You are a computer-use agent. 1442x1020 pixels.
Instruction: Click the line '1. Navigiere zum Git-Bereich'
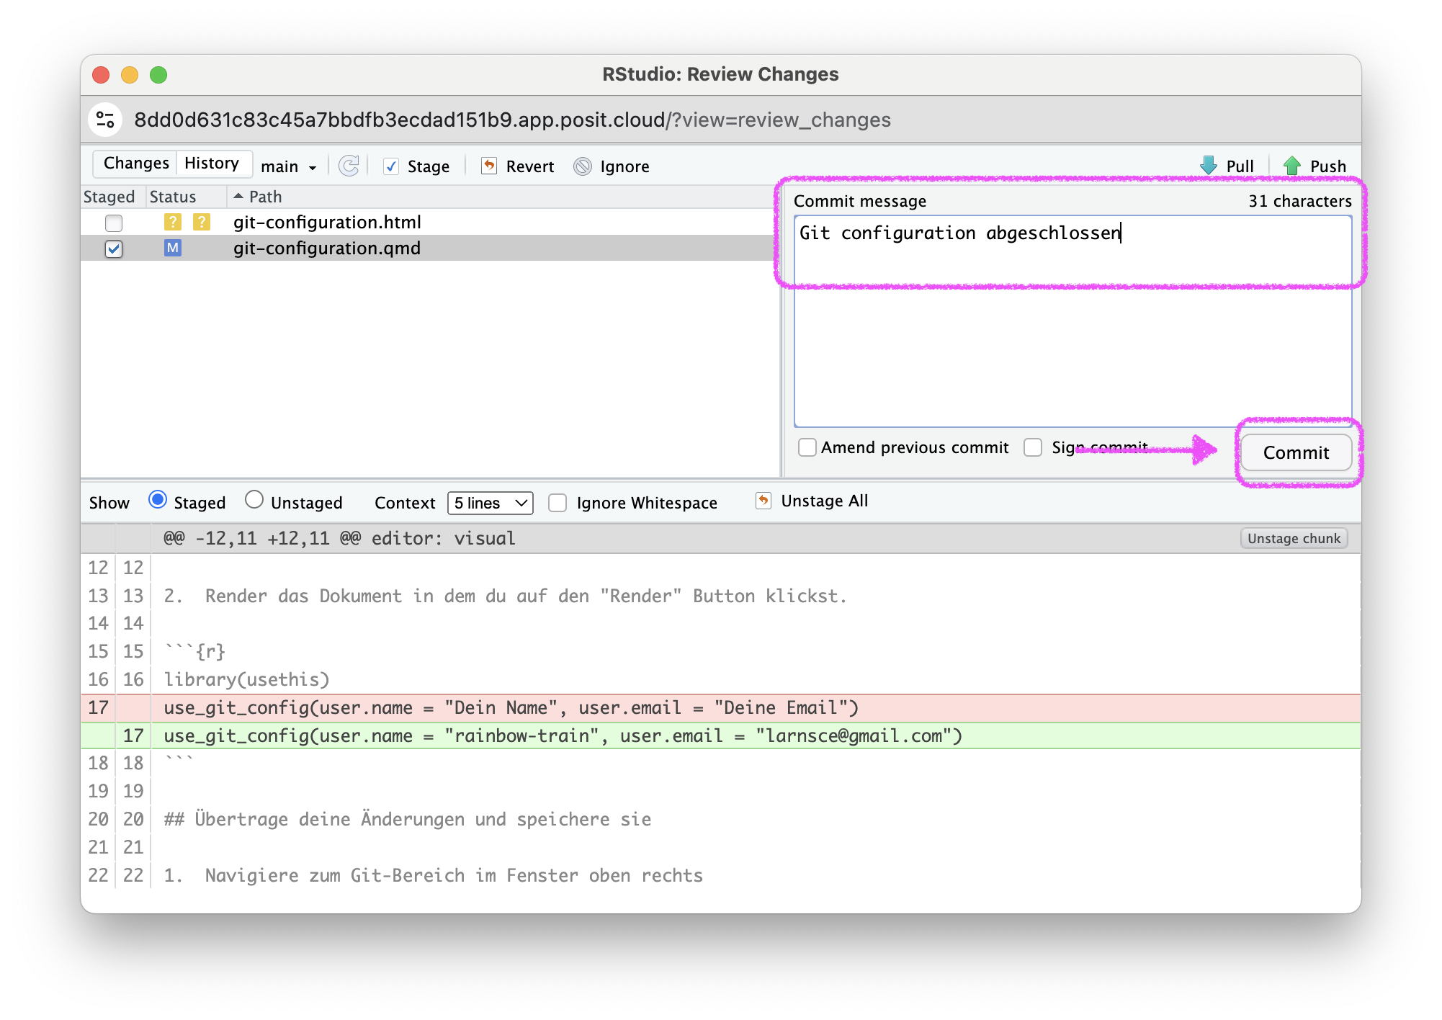pos(433,875)
